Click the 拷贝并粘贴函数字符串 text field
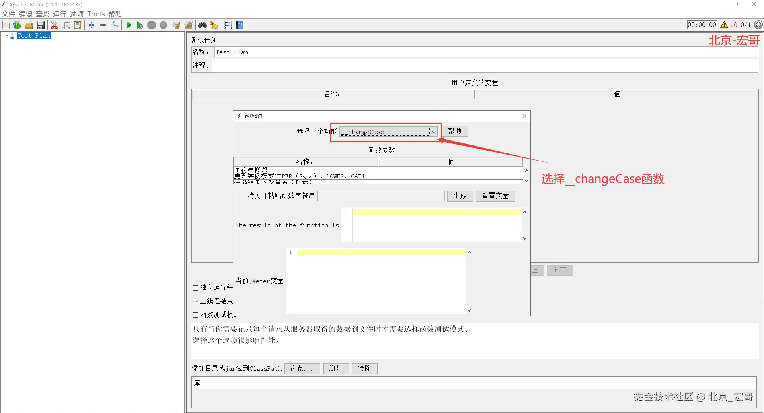Screen dimensions: 764x413 click(381, 196)
